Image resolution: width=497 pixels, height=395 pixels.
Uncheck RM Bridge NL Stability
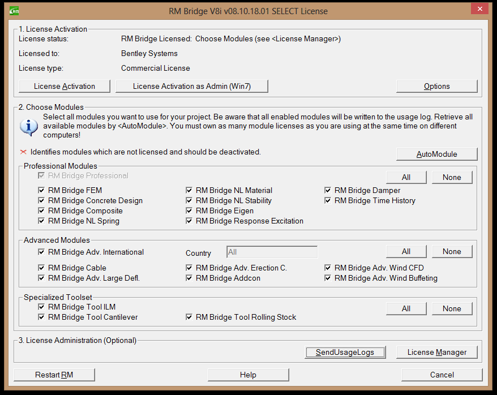pos(189,200)
